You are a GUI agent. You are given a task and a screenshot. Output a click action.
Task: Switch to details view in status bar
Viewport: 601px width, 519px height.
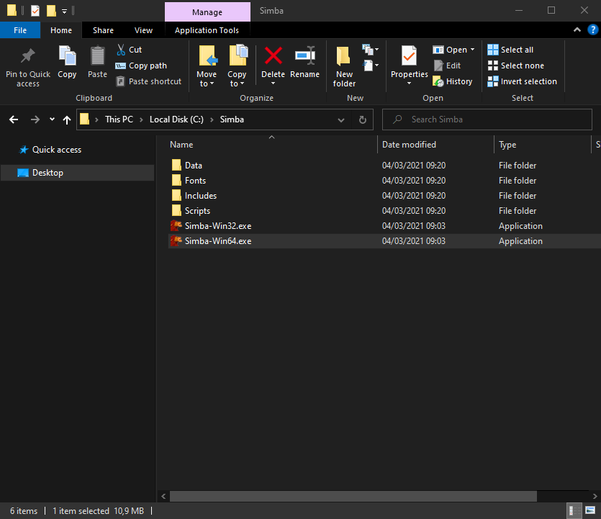(574, 510)
